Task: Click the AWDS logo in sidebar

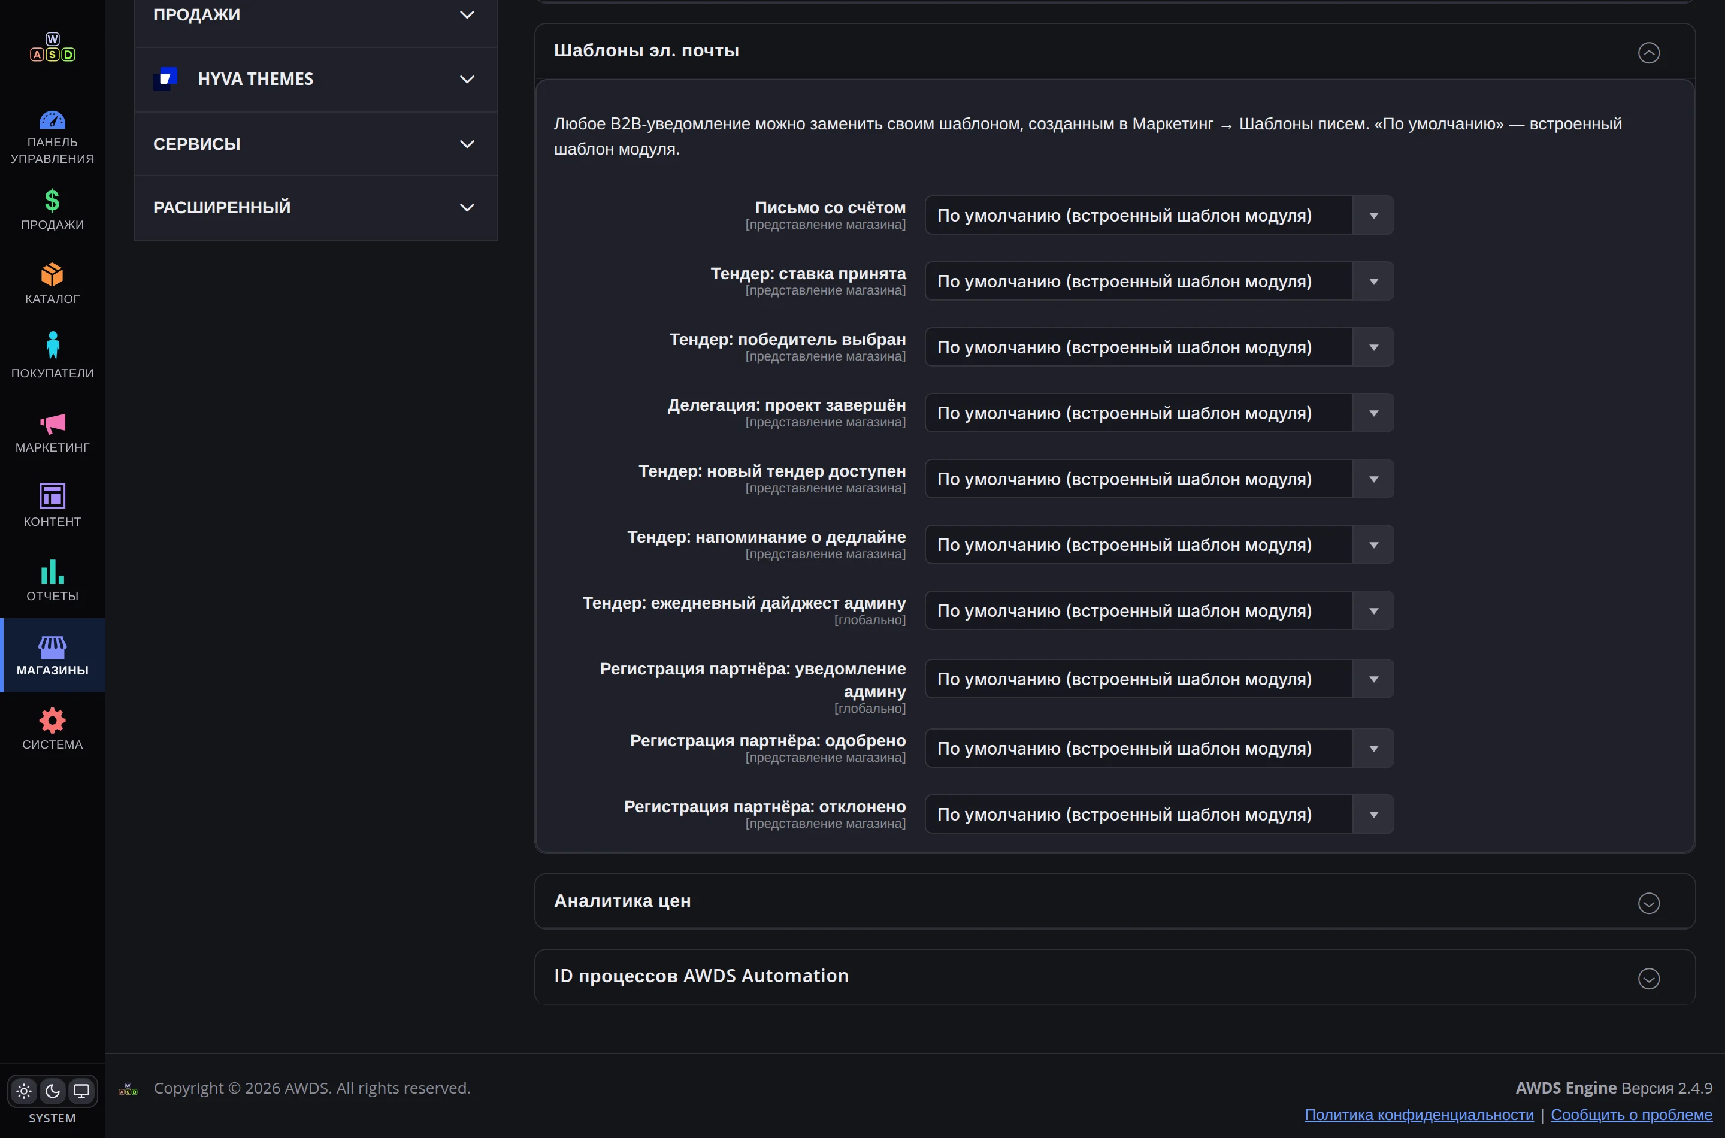Action: tap(52, 47)
